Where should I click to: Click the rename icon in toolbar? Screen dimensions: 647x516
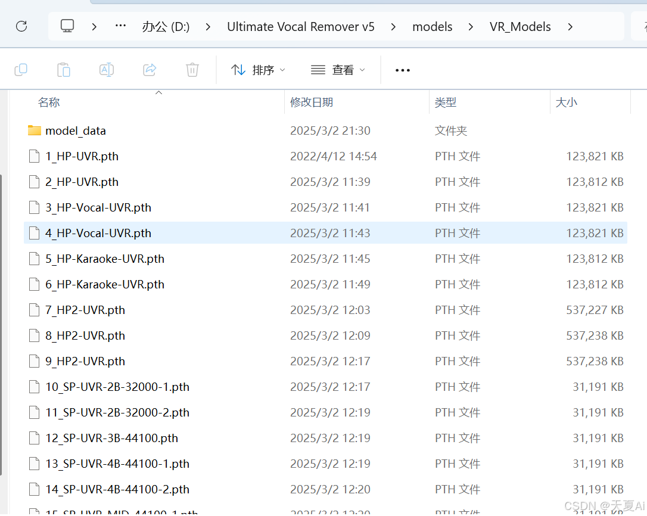click(107, 70)
